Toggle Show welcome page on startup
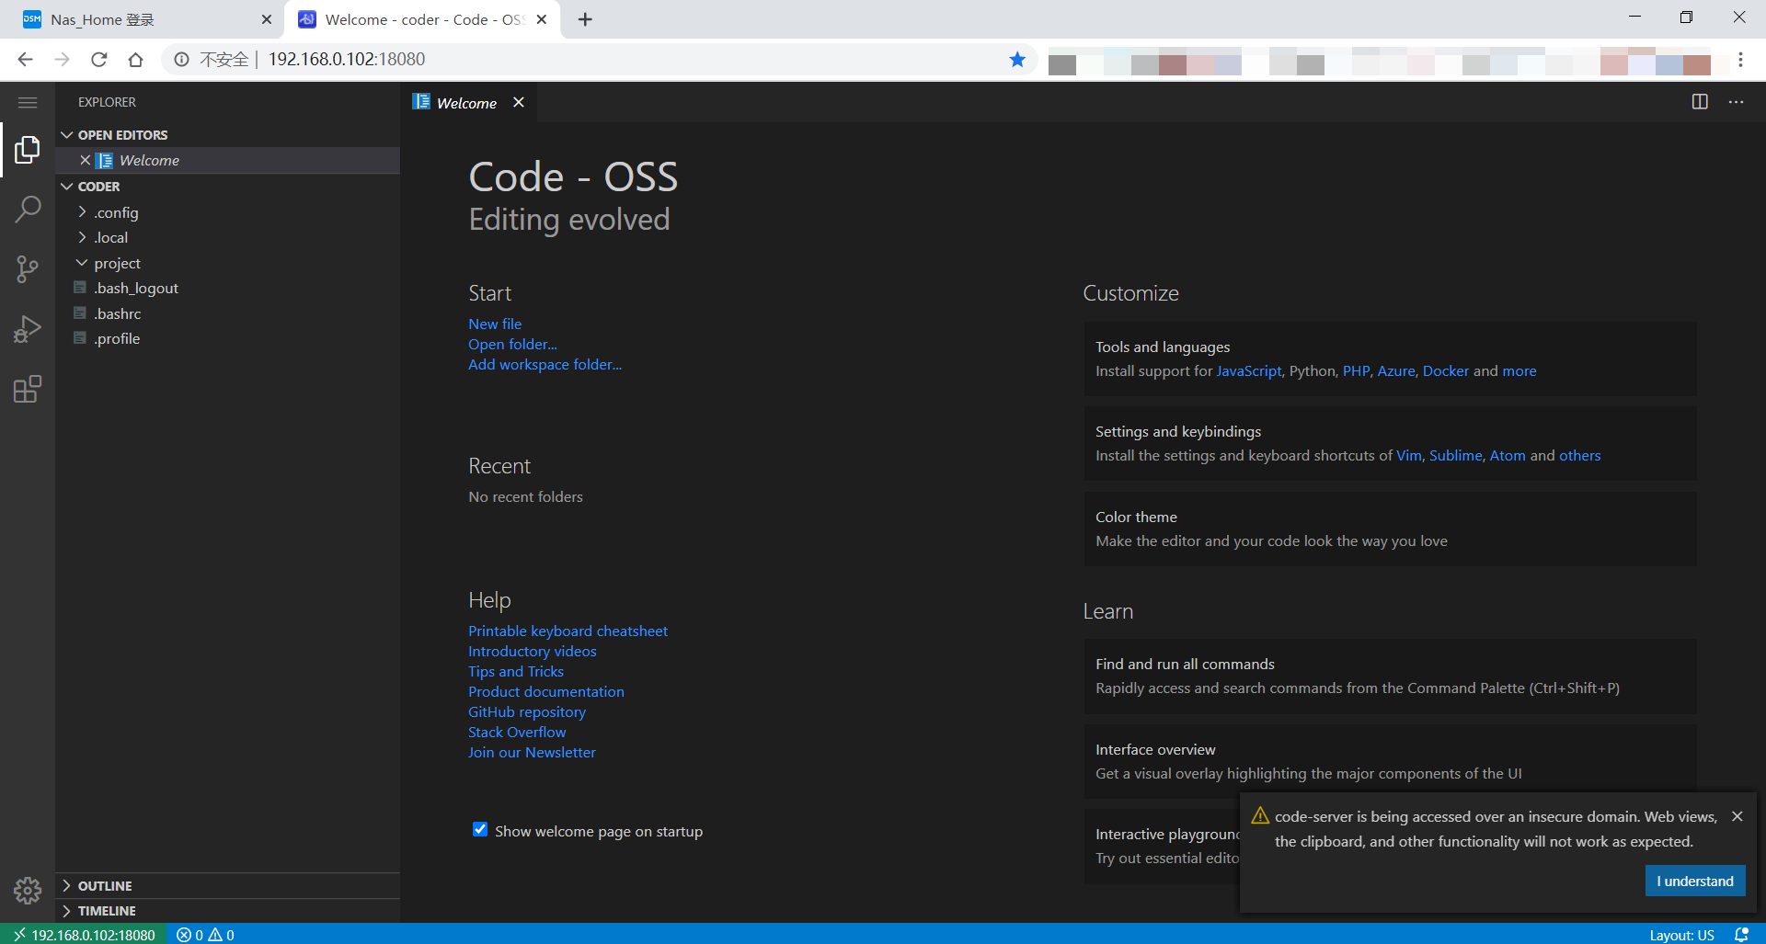This screenshot has height=944, width=1766. [x=480, y=829]
